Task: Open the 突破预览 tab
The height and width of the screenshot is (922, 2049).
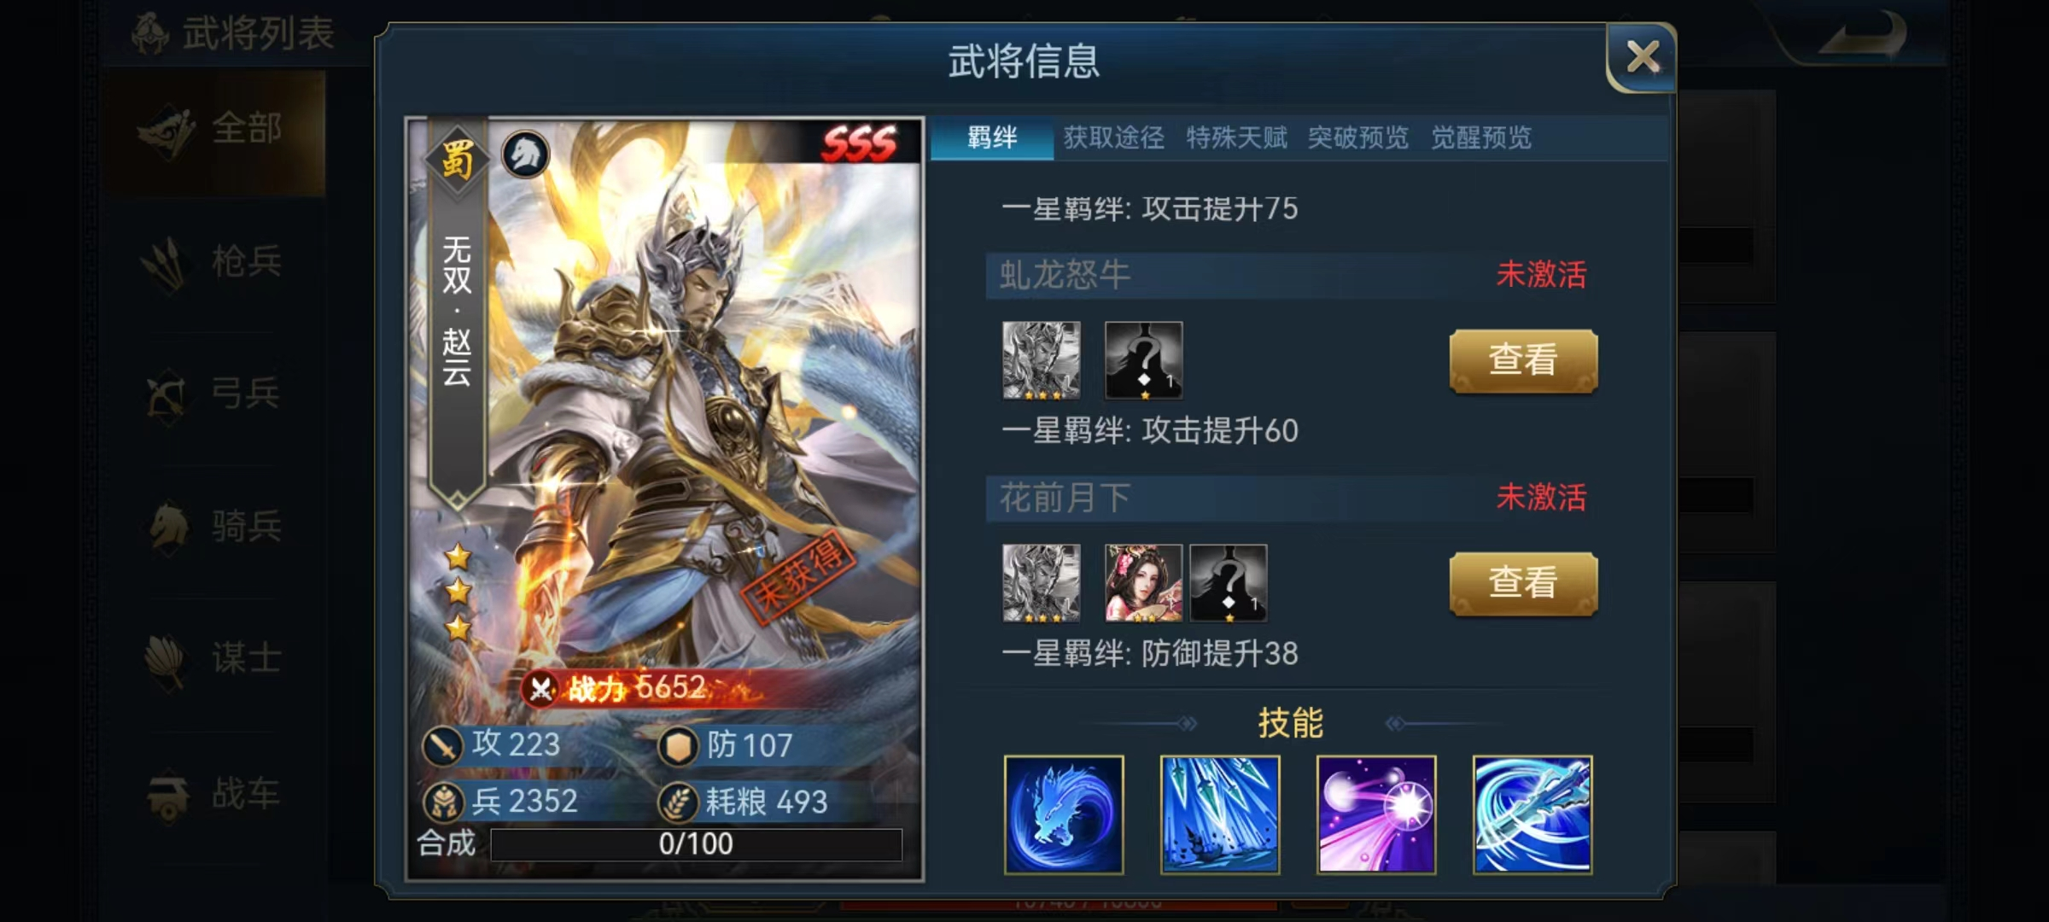Action: (1358, 137)
